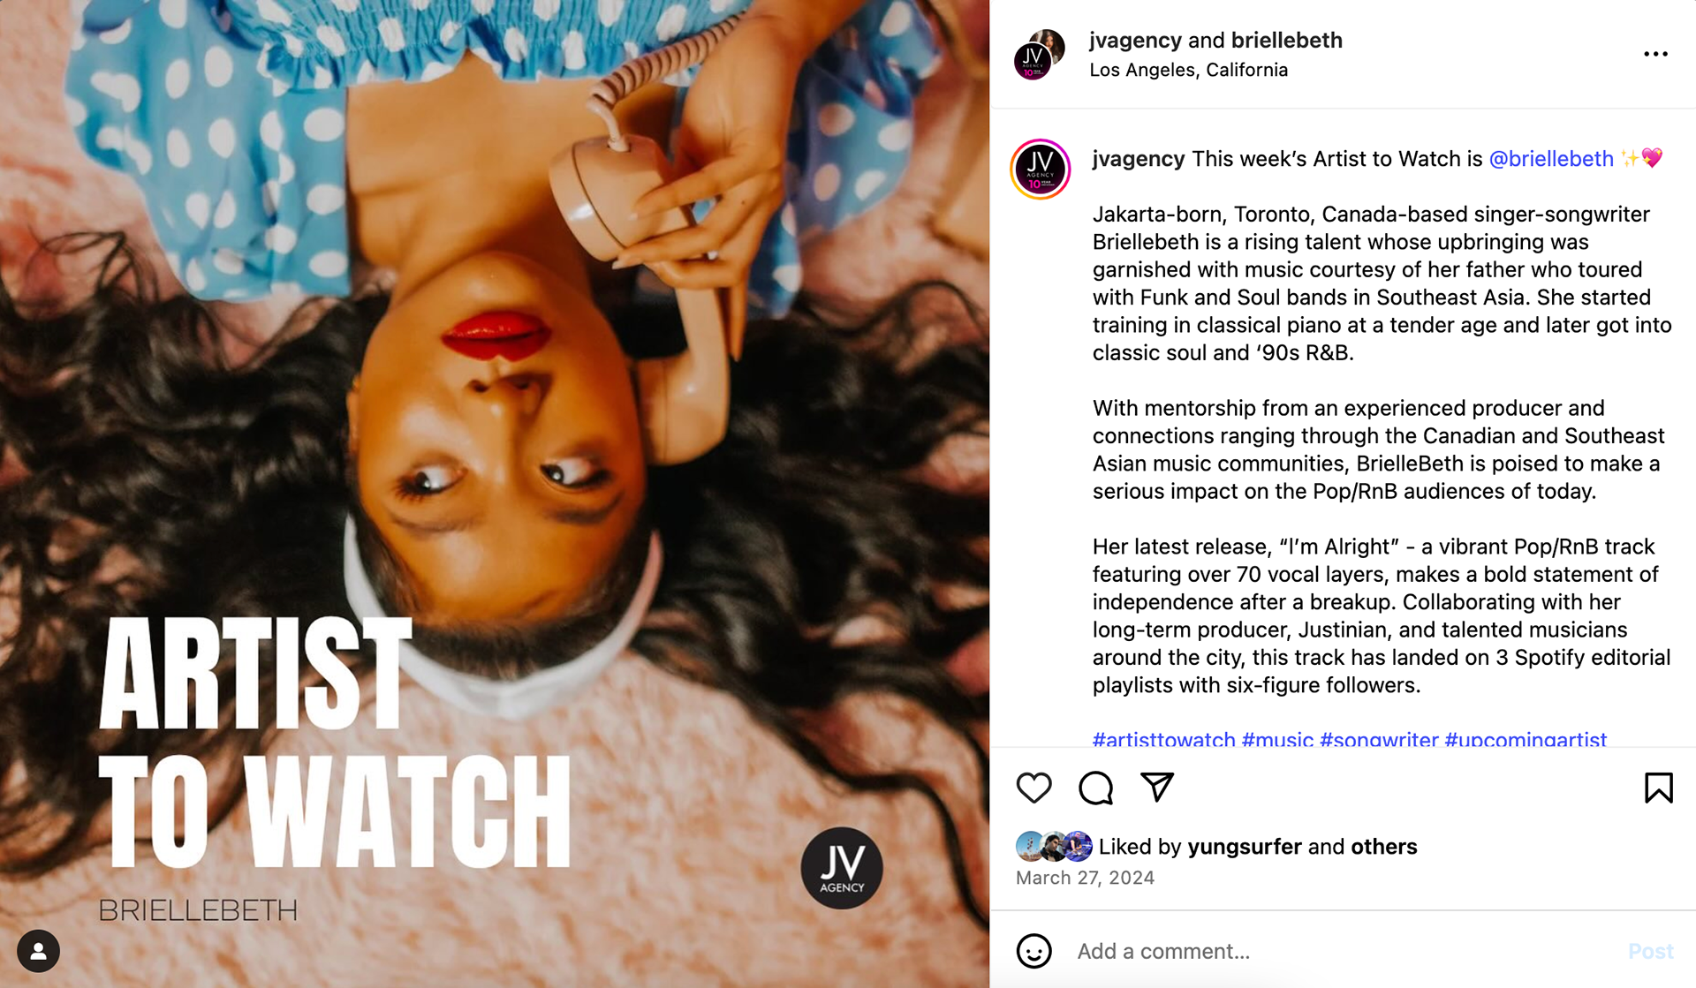Open jvagency profile picture beside caption
Viewport: 1696px width, 988px height.
click(x=1041, y=169)
